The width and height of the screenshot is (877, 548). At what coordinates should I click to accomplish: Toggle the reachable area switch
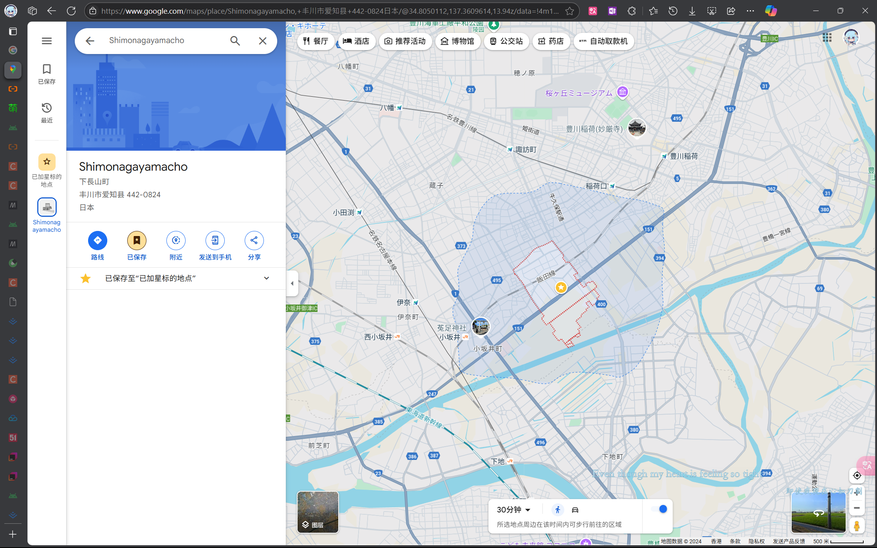pos(659,509)
